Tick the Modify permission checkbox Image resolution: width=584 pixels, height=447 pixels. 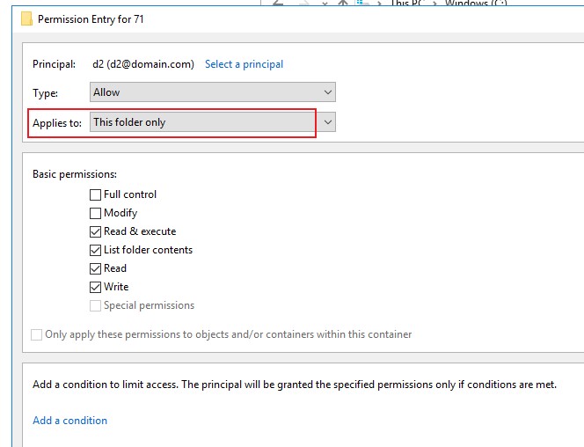(95, 213)
